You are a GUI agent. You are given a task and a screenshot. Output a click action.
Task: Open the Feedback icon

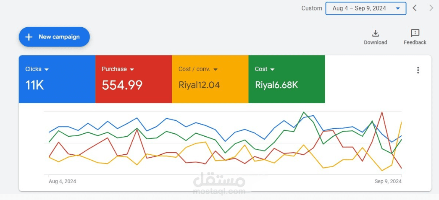[415, 34]
